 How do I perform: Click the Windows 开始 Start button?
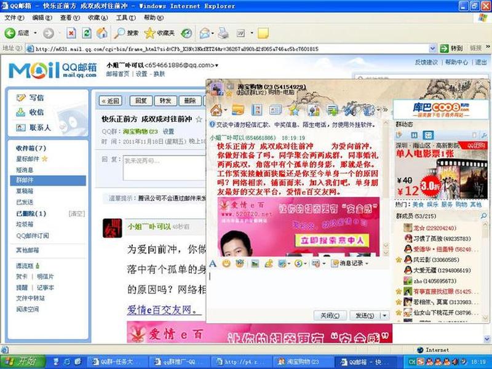(x=23, y=362)
